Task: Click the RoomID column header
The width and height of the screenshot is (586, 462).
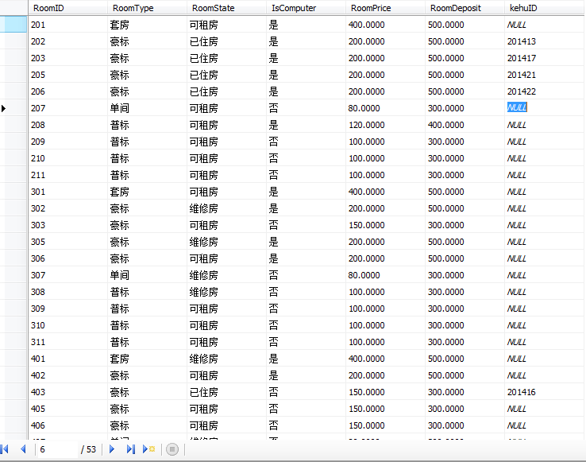Action: (x=67, y=8)
